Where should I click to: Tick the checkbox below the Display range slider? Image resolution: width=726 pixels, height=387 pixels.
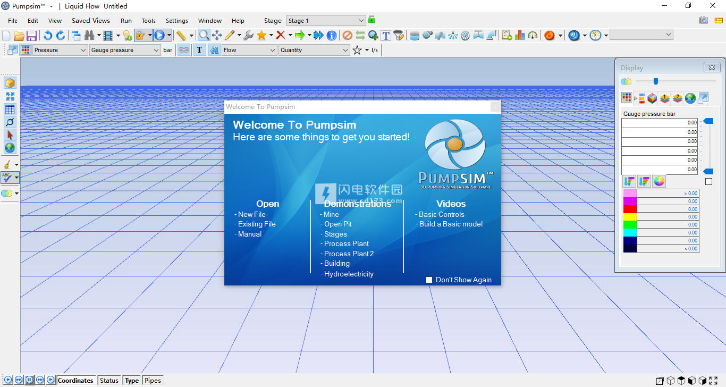click(x=708, y=182)
